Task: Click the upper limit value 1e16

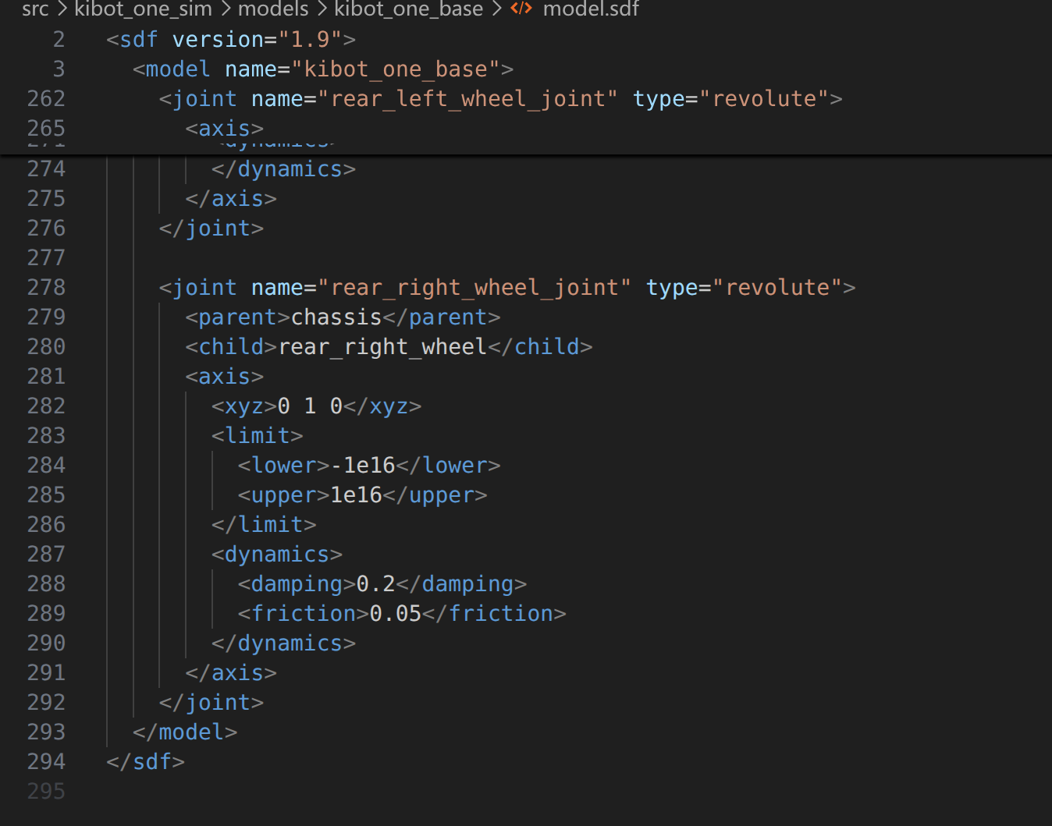Action: coord(356,495)
